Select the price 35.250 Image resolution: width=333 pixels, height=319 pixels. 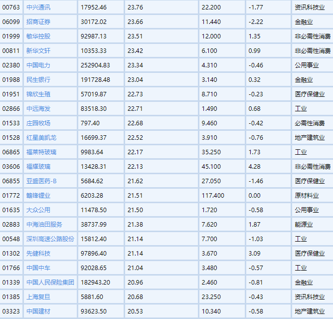(x=211, y=152)
